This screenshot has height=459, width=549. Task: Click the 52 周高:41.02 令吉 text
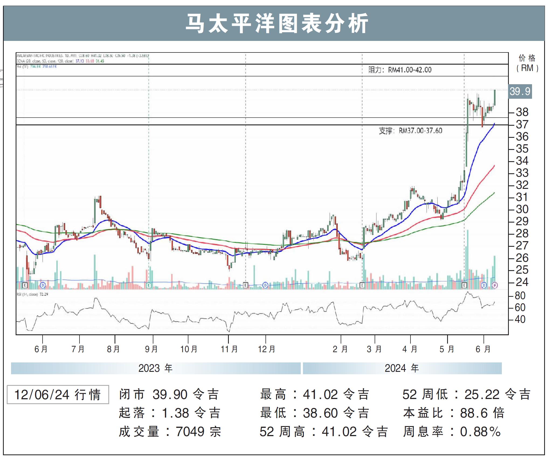coord(324,432)
